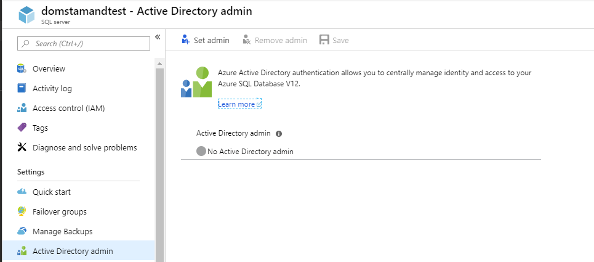Collapse the sidebar with the double chevron
This screenshot has height=262, width=594.
pyautogui.click(x=158, y=37)
